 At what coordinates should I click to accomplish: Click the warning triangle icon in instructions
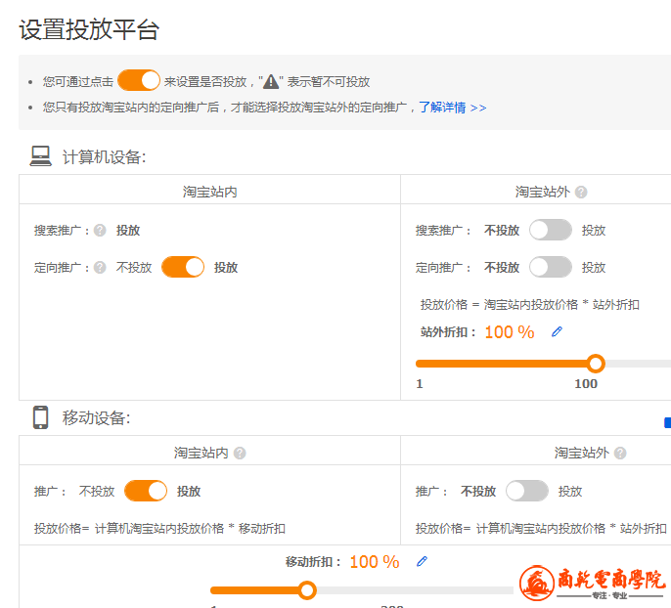pyautogui.click(x=271, y=81)
